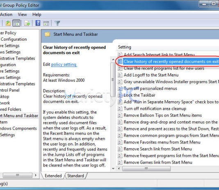Screen dimensions: 219x190
Task: Select Remove Favorites menu from Start Menu
Action: (x=162, y=142)
